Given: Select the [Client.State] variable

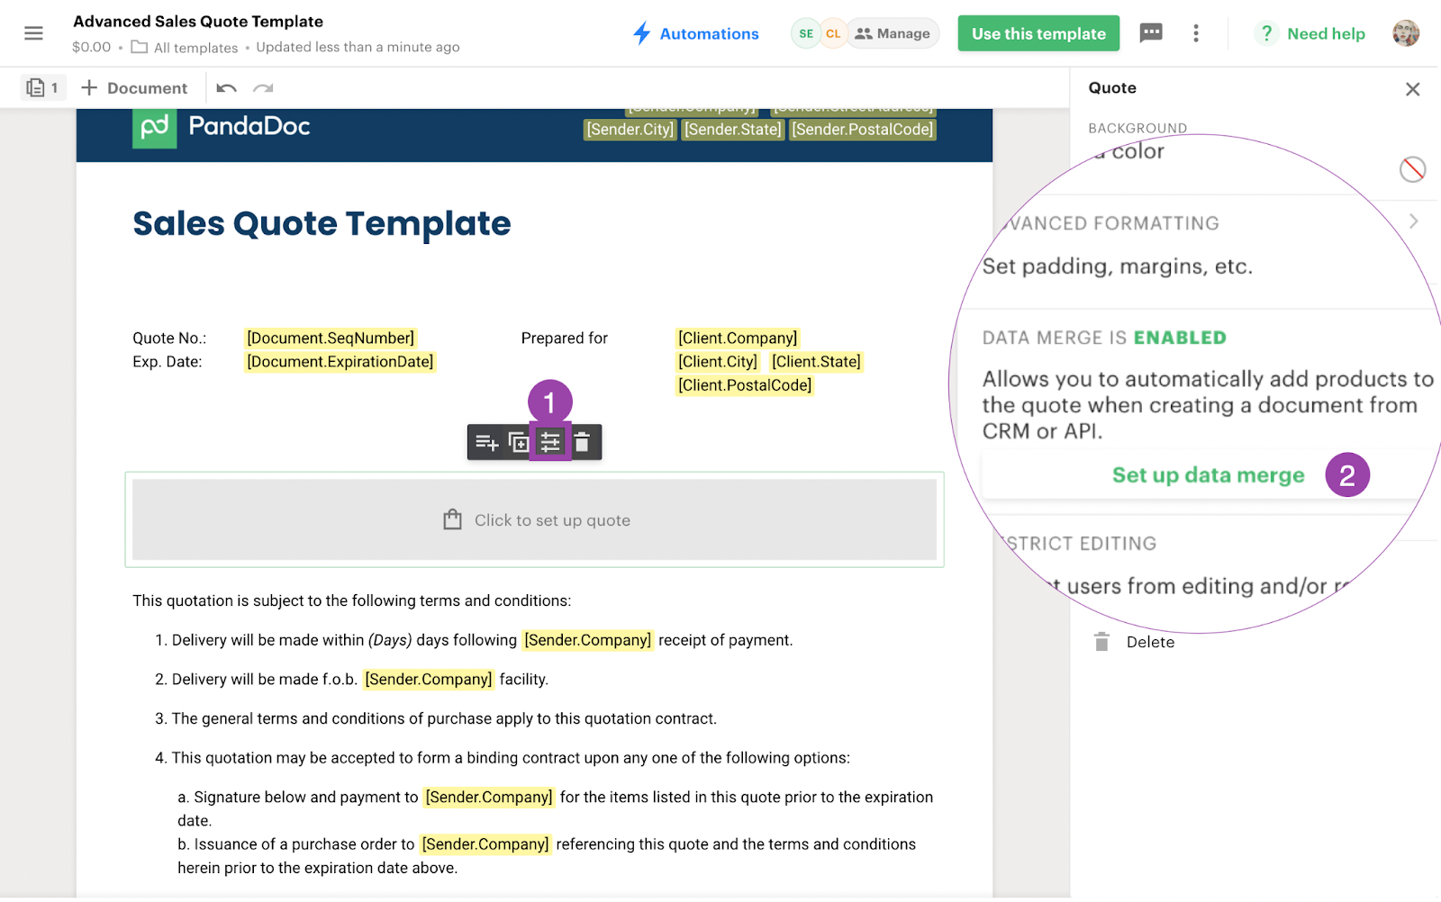Looking at the screenshot, I should (x=816, y=362).
